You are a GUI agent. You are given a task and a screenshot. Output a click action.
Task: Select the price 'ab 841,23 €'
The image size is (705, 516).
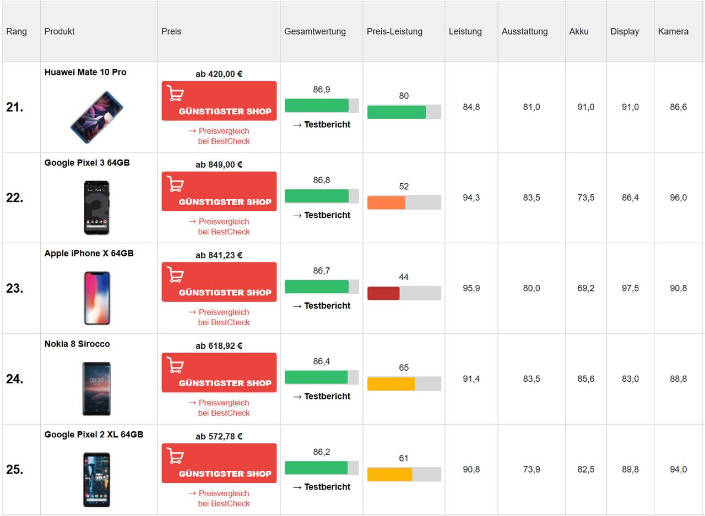click(x=219, y=255)
